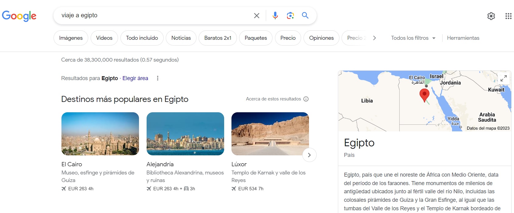
Task: Click info icon next to Acerca de estos resultados
Action: click(306, 99)
